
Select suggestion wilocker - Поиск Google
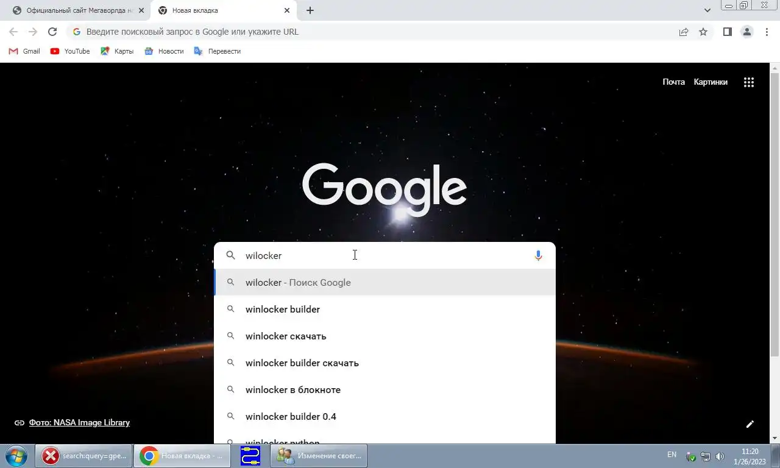coord(385,282)
